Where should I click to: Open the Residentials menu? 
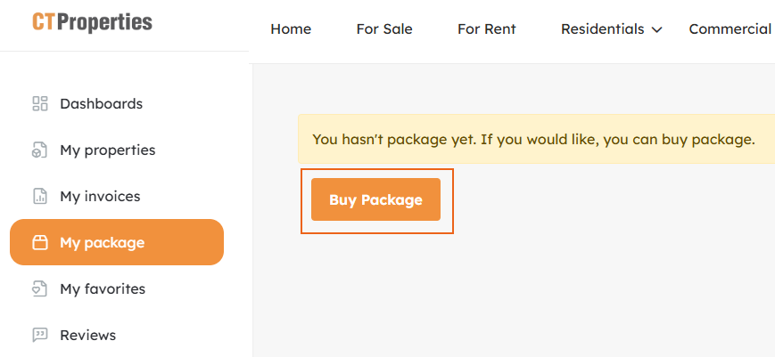click(602, 29)
